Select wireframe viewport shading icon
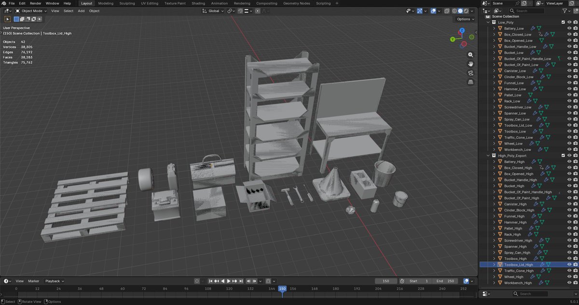 pyautogui.click(x=454, y=11)
